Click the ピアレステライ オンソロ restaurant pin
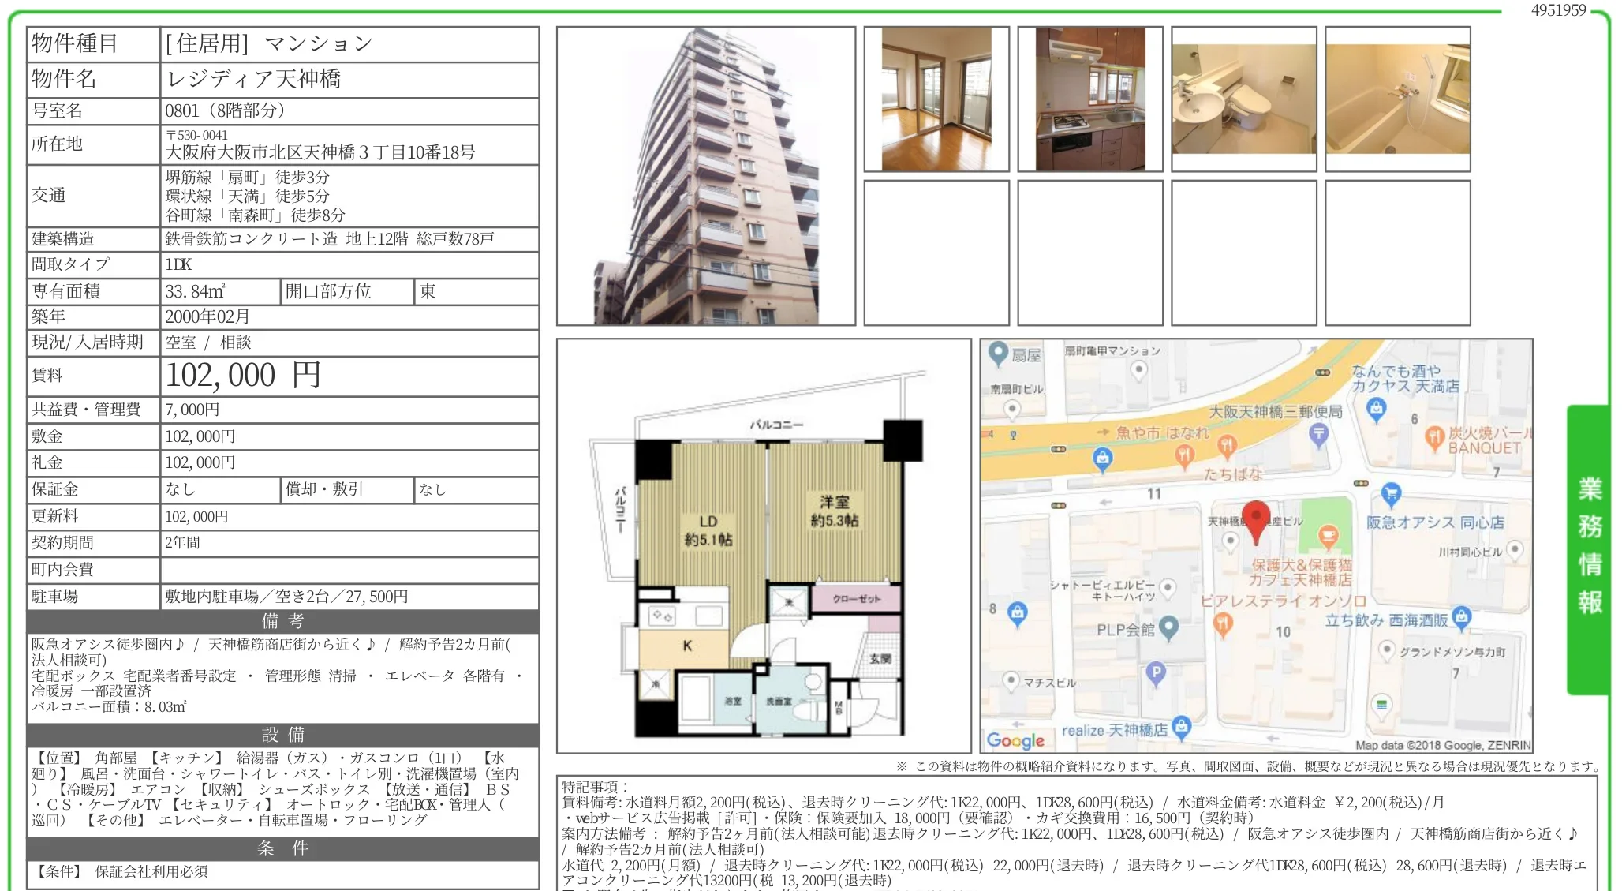This screenshot has width=1622, height=891. point(1223,625)
